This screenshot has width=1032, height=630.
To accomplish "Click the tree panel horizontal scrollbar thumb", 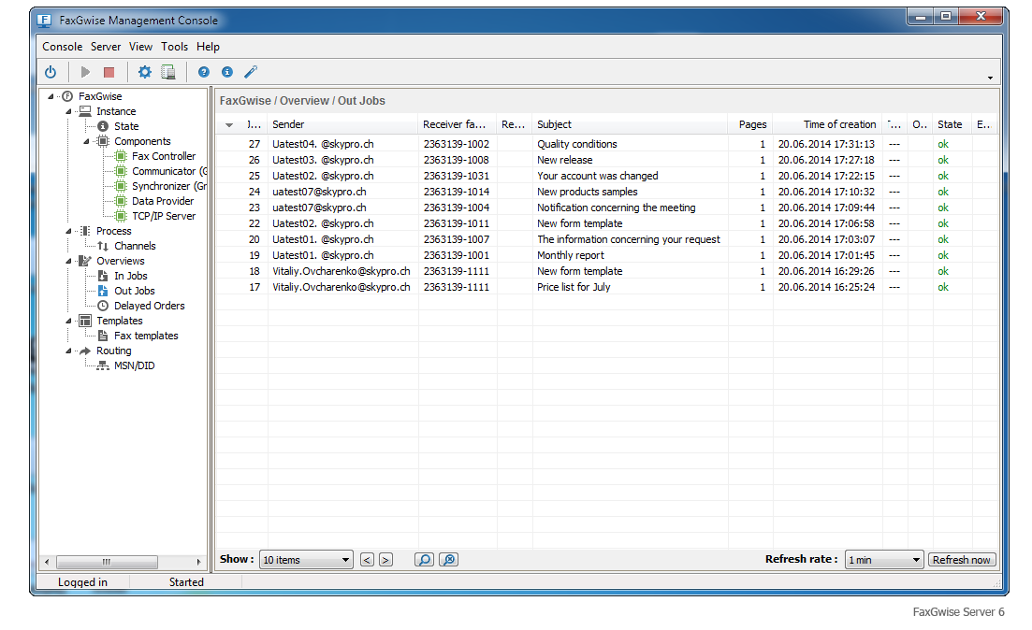I will pos(107,562).
